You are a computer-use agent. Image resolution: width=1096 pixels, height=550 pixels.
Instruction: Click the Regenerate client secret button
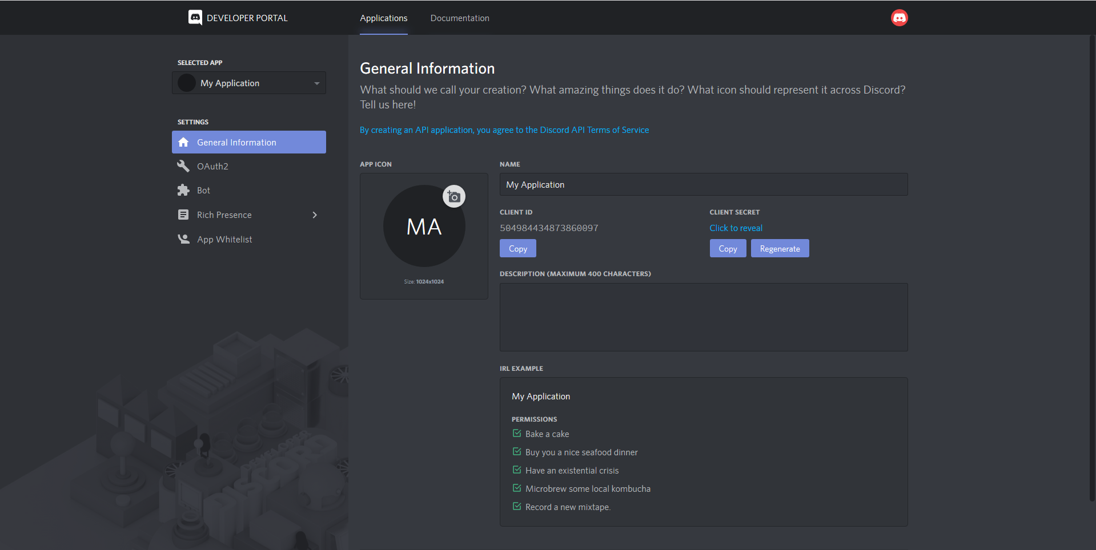780,248
